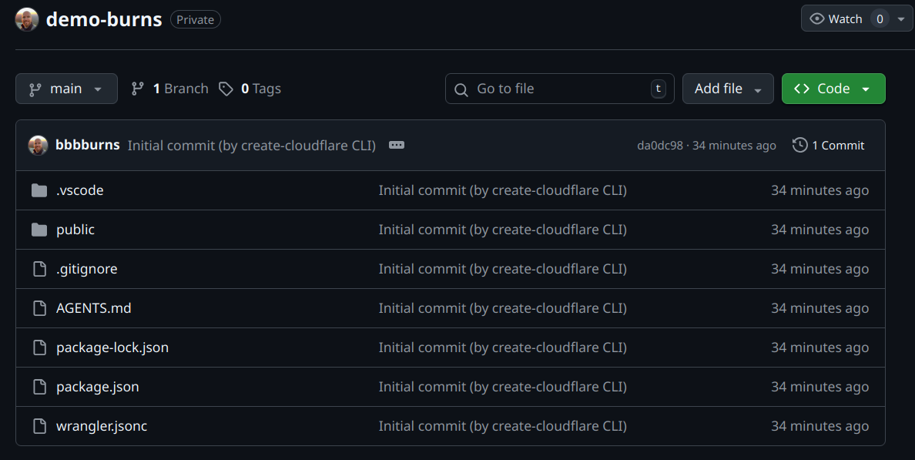Click the tag icon beside 0 Tags
915x460 pixels.
(x=226, y=89)
